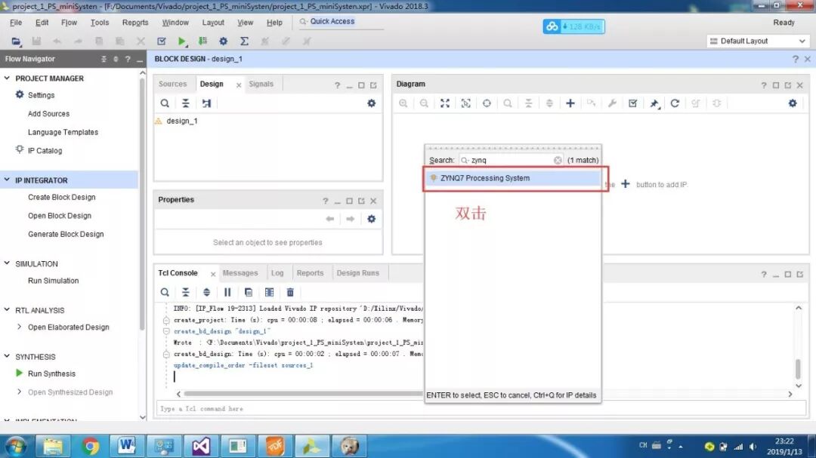Viewport: 816px width, 458px height.
Task: Click Run Synthesis in Flow Navigator
Action: (x=51, y=373)
